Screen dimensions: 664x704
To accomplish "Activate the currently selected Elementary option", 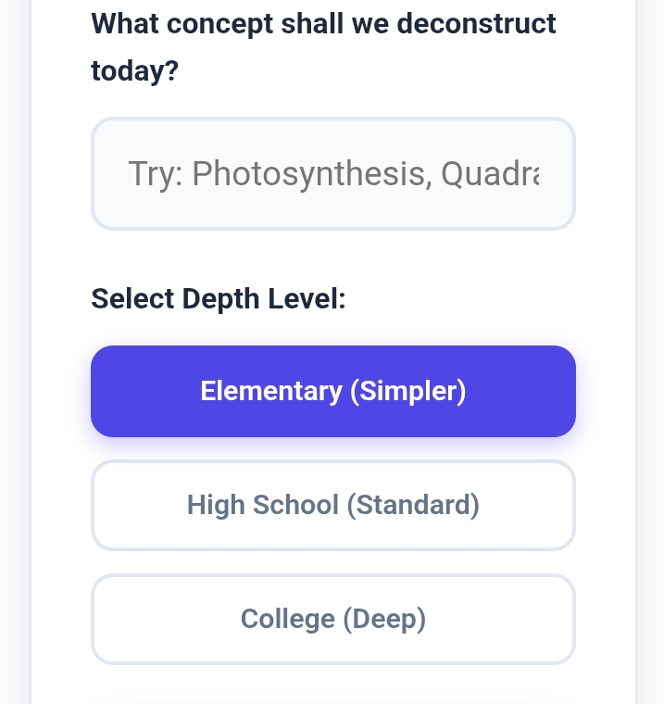I will pos(333,391).
